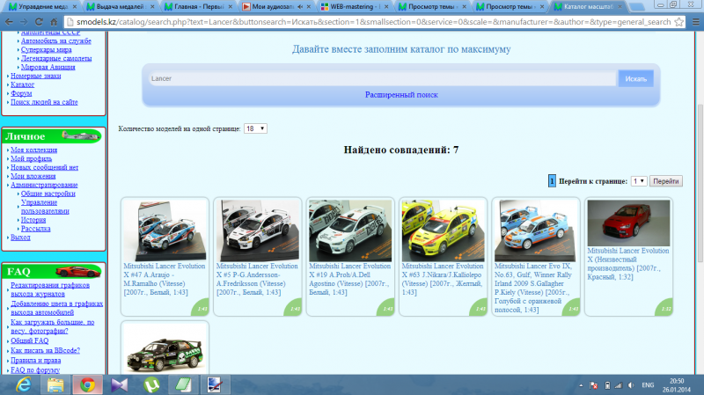Viewport: 704px width, 395px height.
Task: Mute audio icon on Мои аудиозаписи tab
Action: 300,7
